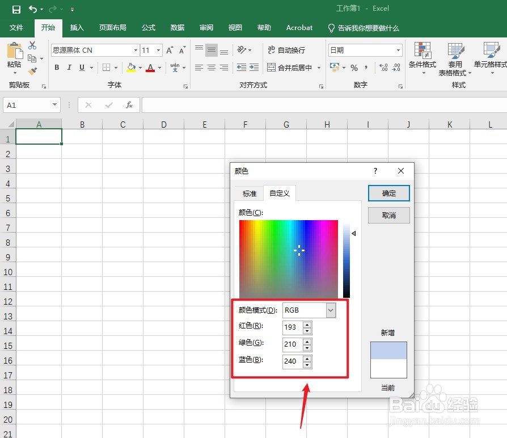Open the underline style dropdown arrow
Screen dimensions: 507x438
91,68
